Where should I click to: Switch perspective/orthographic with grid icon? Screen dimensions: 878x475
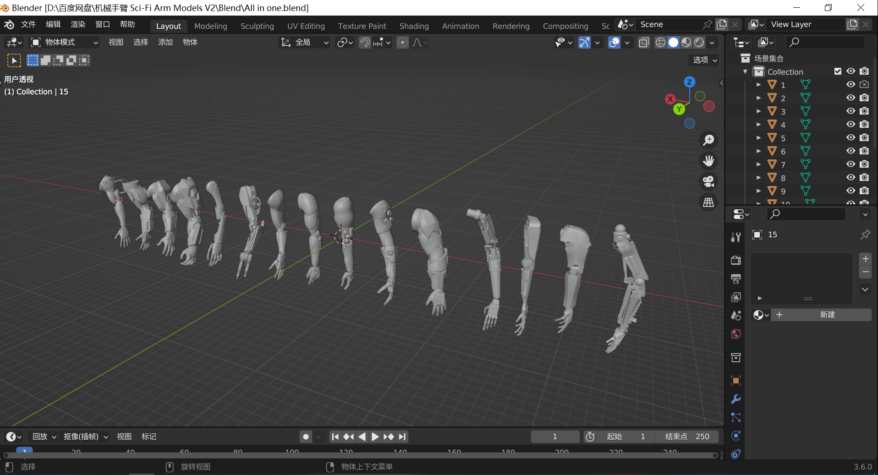(708, 202)
